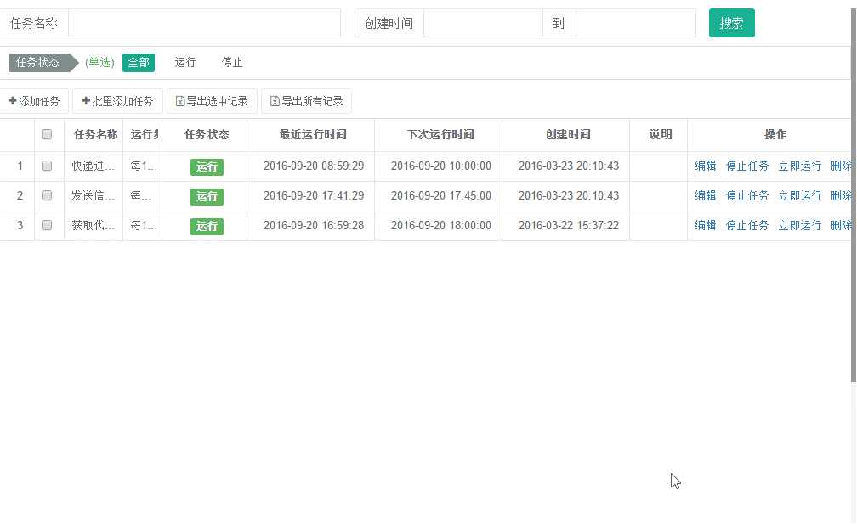Image resolution: width=857 pixels, height=524 pixels.
Task: Select the 停止 status filter
Action: [x=232, y=62]
